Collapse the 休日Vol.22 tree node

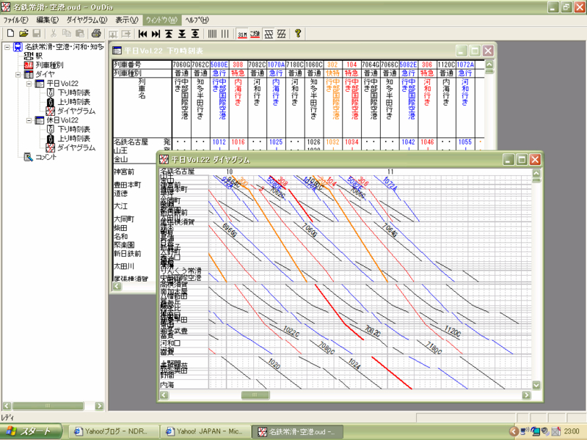pyautogui.click(x=29, y=120)
